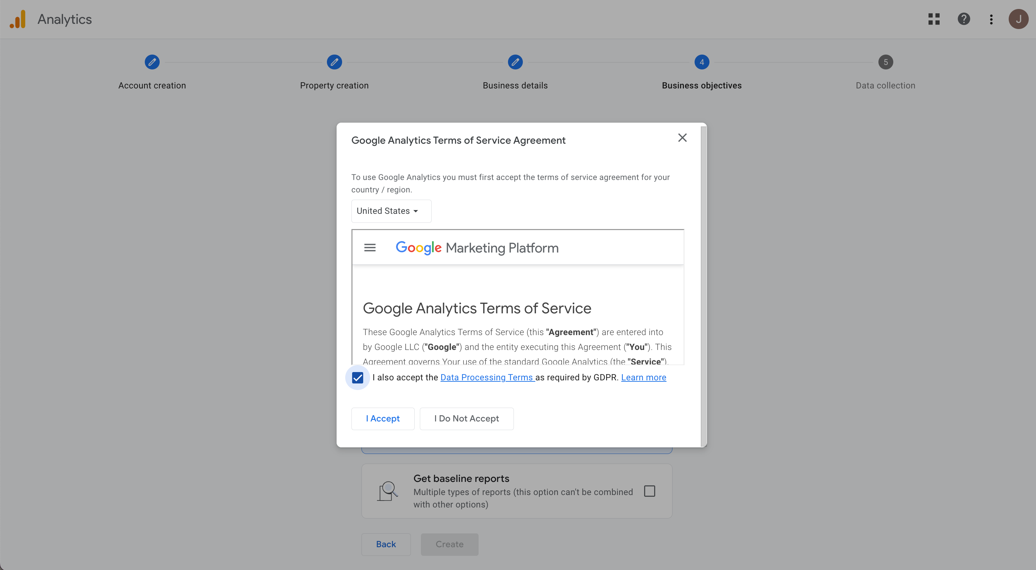Open the Google apps grid

coord(934,19)
